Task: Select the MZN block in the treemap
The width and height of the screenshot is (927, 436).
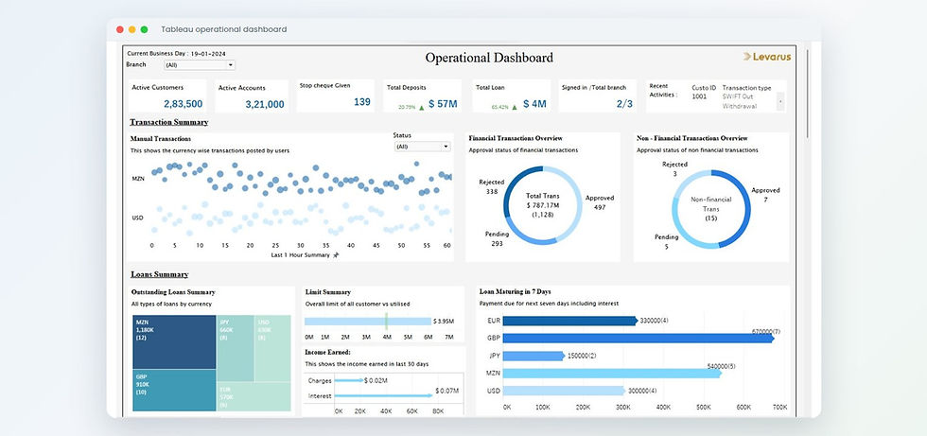Action: point(174,341)
